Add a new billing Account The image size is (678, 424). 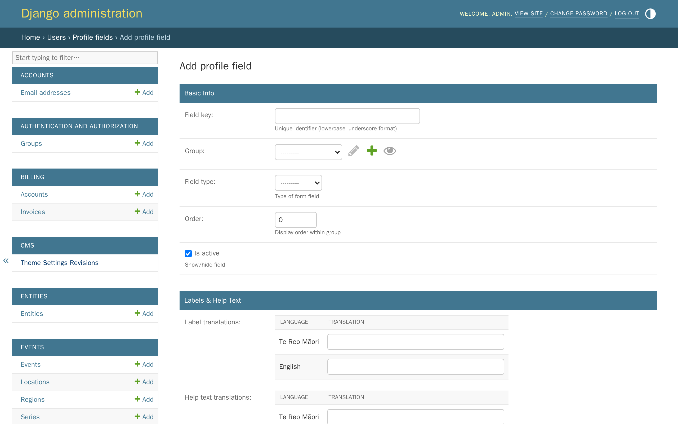(x=144, y=194)
